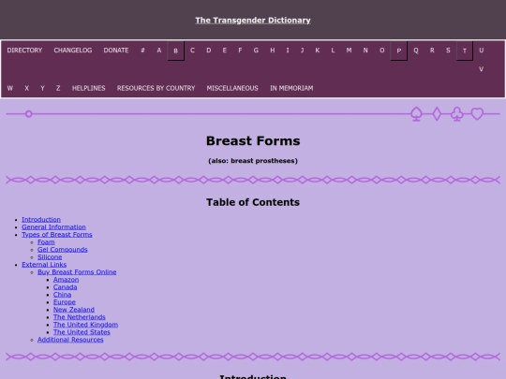Open the letter Y section
The width and height of the screenshot is (506, 379).
tap(42, 88)
